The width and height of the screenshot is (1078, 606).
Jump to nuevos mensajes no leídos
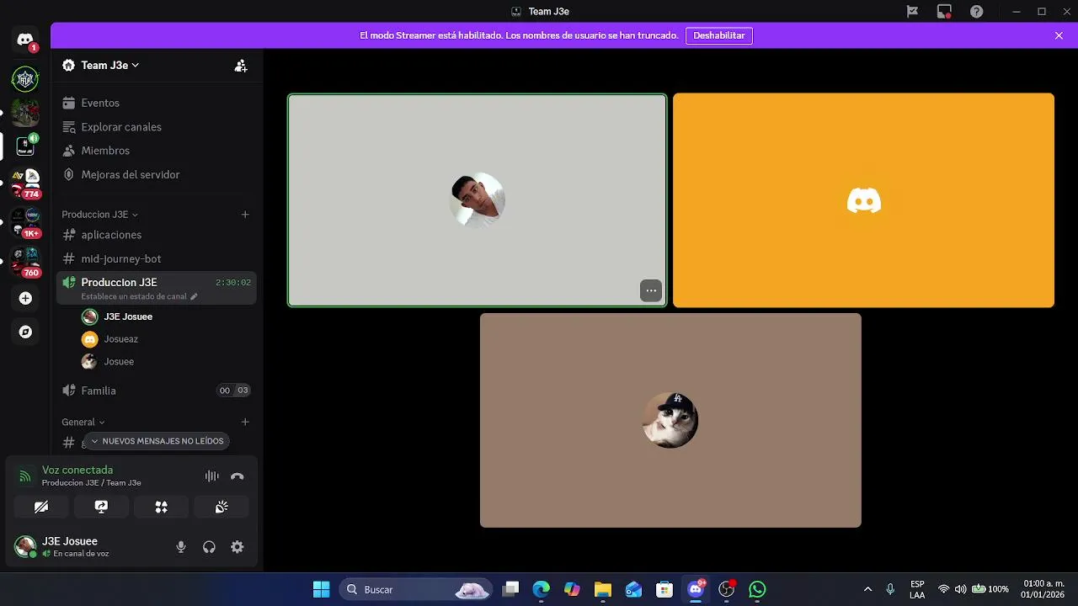157,441
